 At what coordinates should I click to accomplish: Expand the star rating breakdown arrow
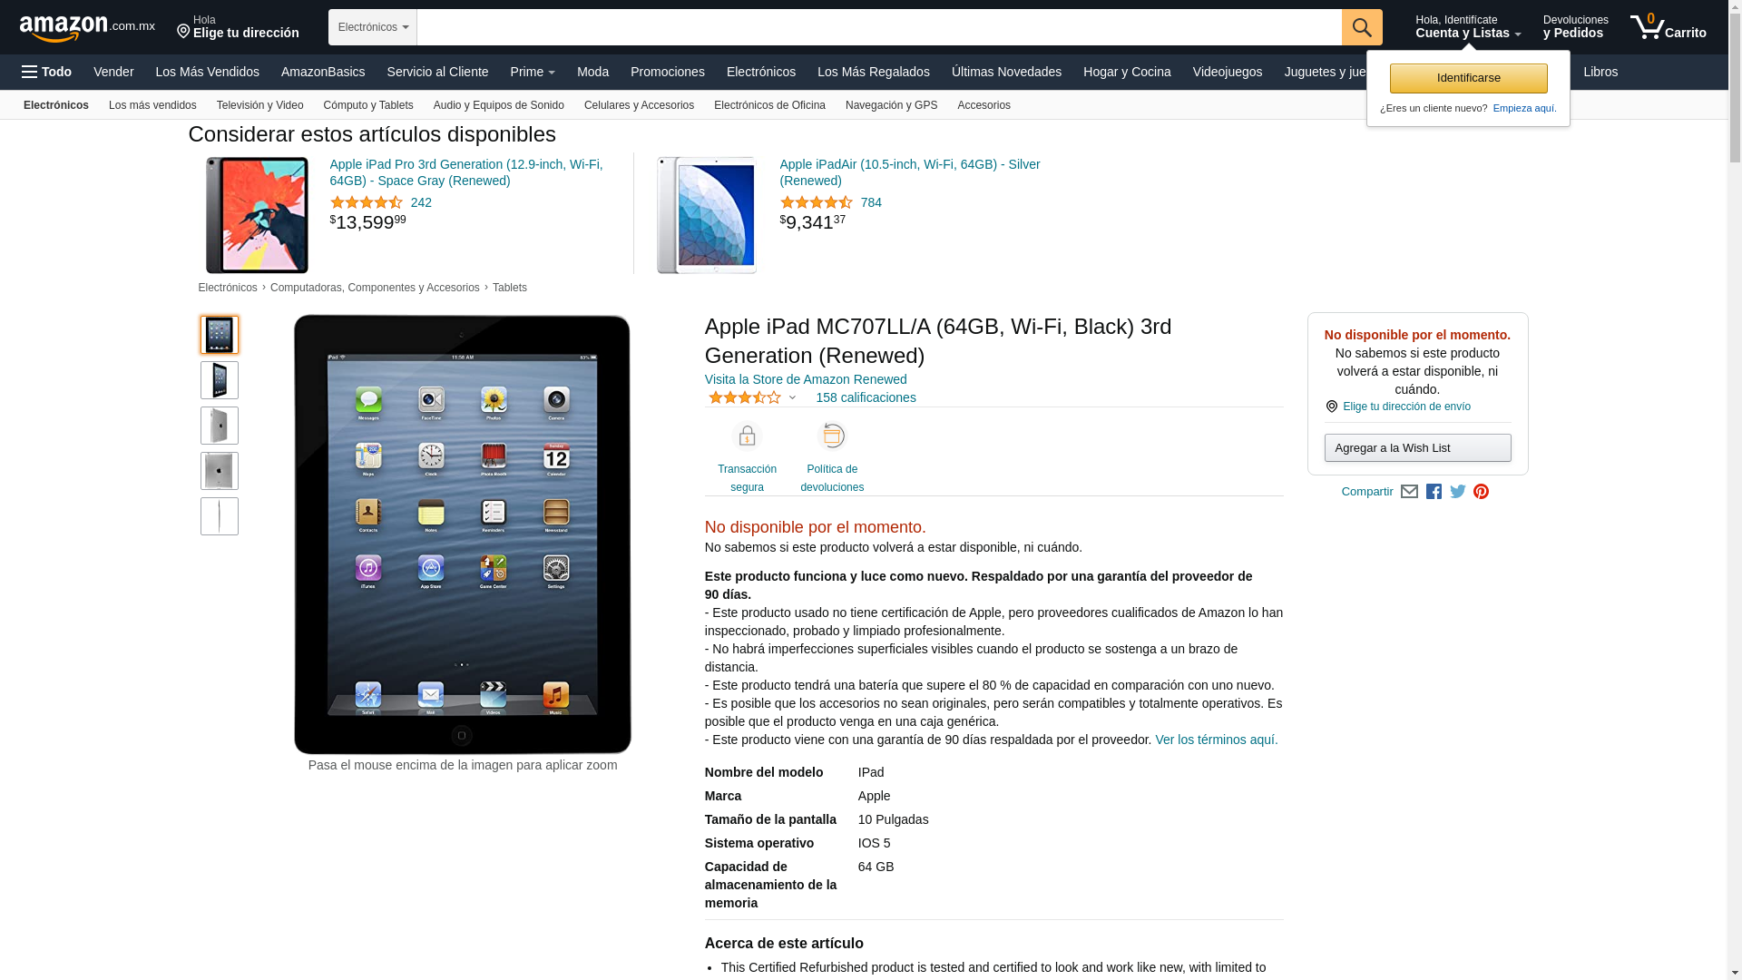point(792,397)
